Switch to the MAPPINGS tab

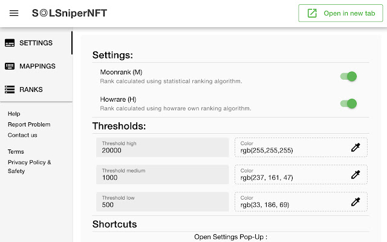coord(37,66)
